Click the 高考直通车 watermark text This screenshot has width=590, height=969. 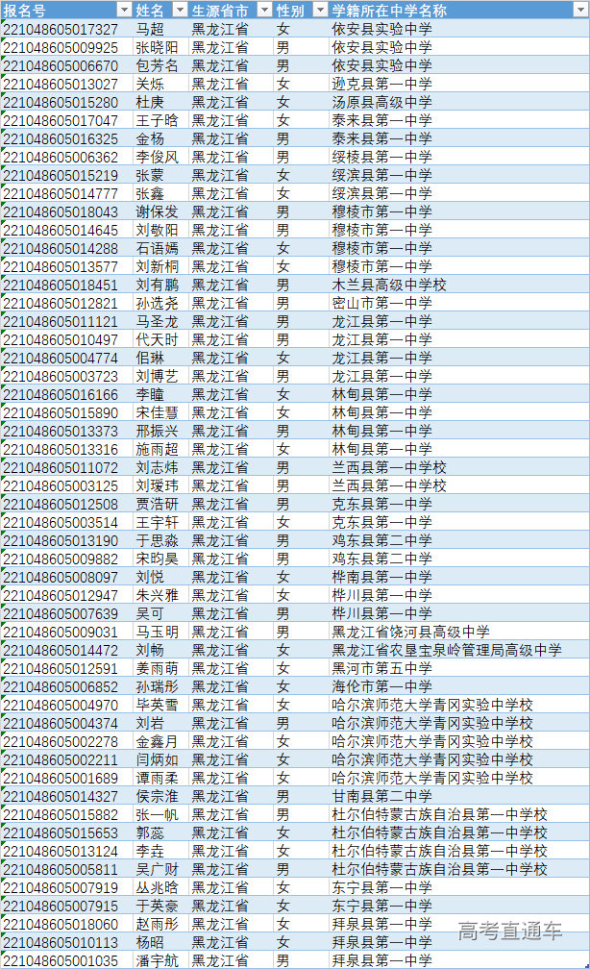[509, 931]
